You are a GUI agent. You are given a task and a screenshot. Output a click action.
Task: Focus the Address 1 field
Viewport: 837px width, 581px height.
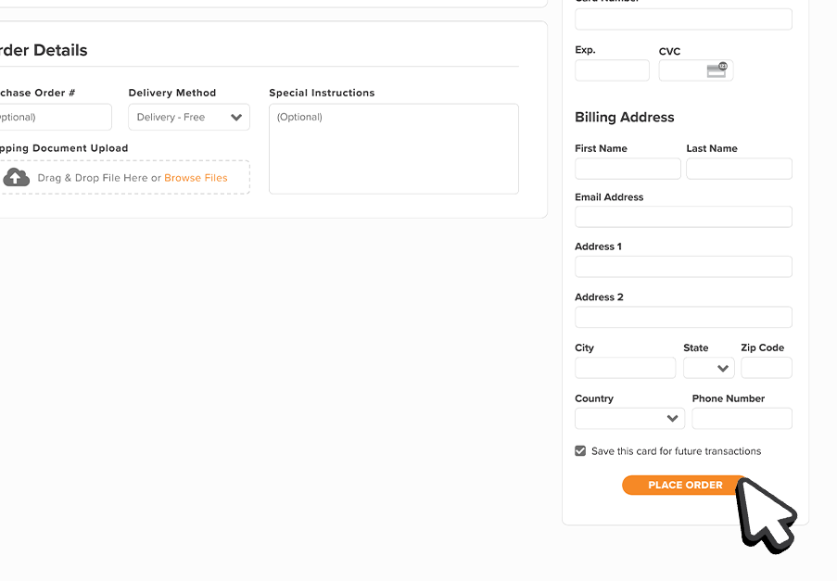point(683,267)
